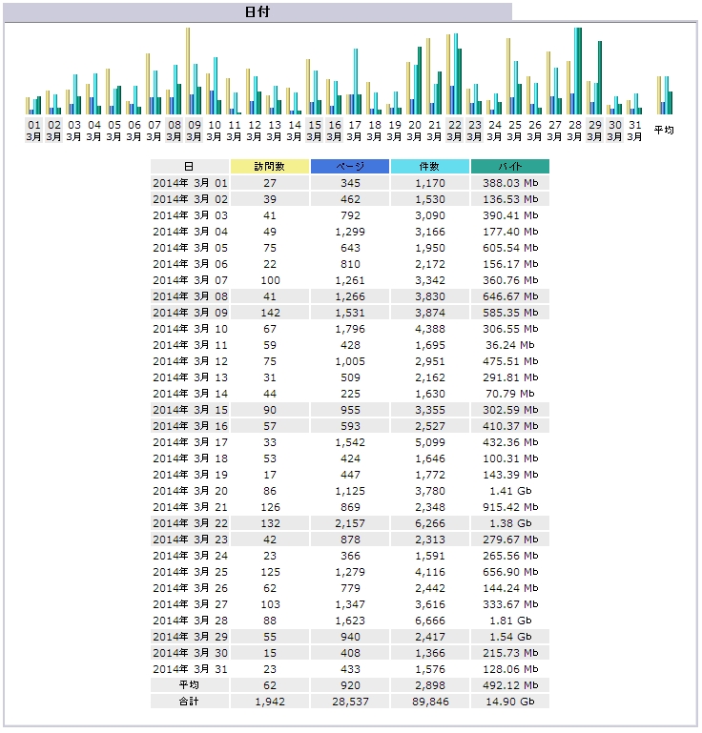Click hits value 1,591 for 3月 24
Viewport: 702px width, 733px height.
click(430, 556)
